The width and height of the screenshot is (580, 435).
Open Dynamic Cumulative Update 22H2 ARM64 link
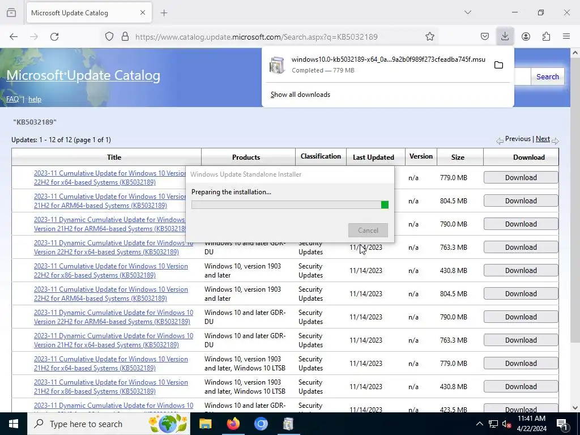click(113, 317)
